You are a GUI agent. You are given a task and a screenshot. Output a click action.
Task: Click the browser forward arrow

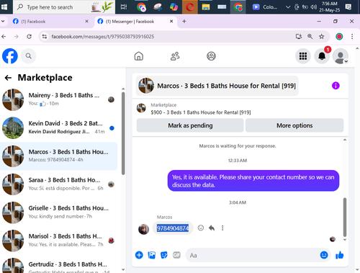click(17, 37)
